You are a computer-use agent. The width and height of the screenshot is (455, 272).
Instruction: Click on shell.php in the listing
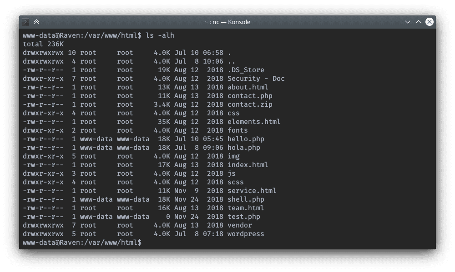coord(246,199)
